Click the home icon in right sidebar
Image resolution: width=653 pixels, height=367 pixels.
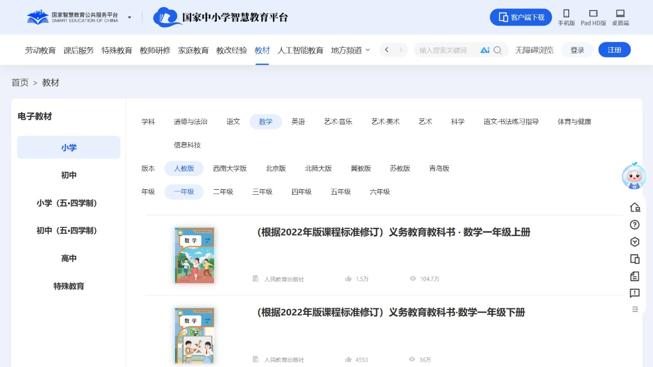(634, 207)
